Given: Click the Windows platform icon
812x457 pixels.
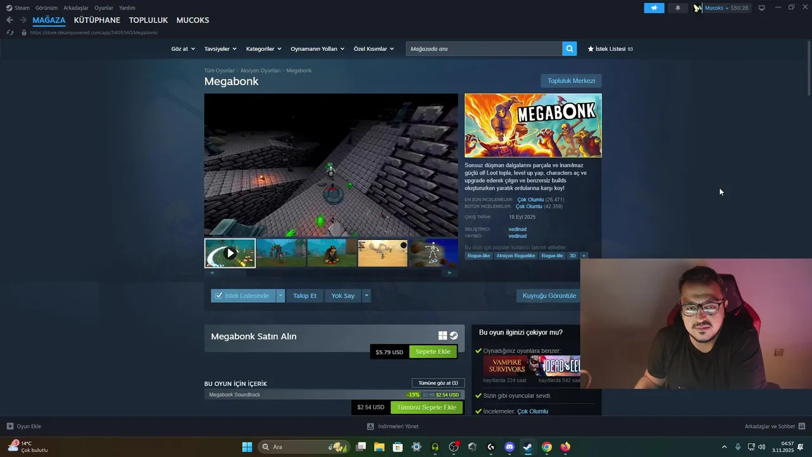Looking at the screenshot, I should coord(443,336).
